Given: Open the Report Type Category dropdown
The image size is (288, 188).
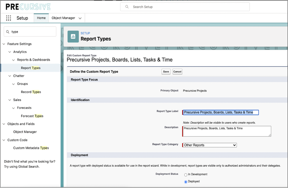Looking at the screenshot, I should coord(210,145).
